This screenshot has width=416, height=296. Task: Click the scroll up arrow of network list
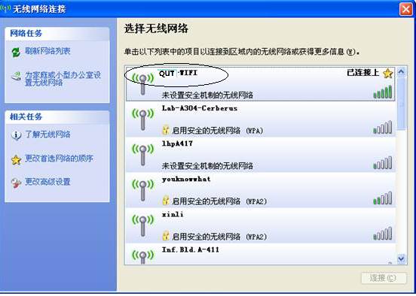click(x=401, y=72)
